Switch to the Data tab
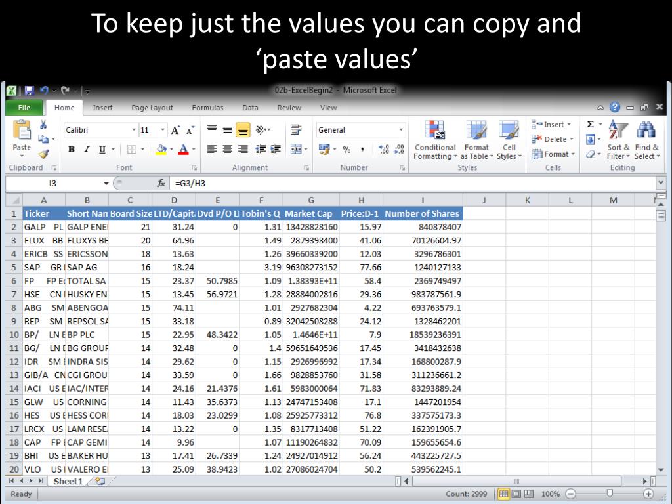This screenshot has height=504, width=672. click(250, 108)
